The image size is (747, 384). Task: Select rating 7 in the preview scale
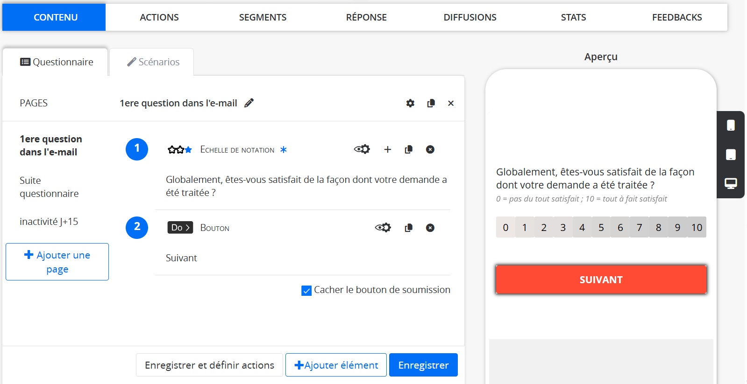pos(639,227)
